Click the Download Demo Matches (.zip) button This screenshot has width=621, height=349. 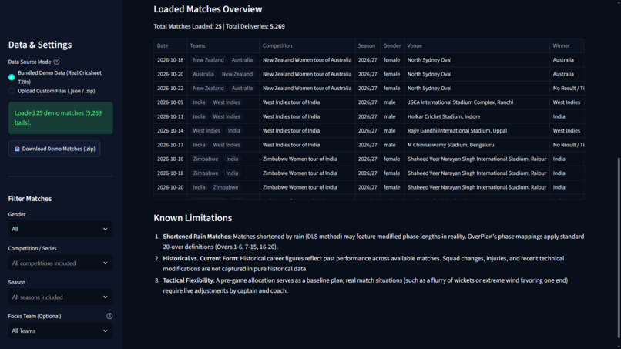[x=54, y=149]
